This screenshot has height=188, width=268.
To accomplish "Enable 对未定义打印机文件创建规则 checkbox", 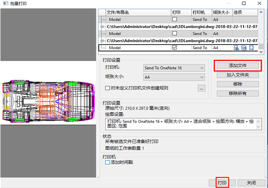I will (x=107, y=88).
